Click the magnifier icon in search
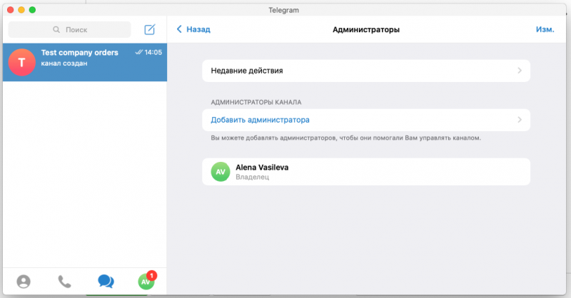The image size is (571, 298). pyautogui.click(x=57, y=30)
